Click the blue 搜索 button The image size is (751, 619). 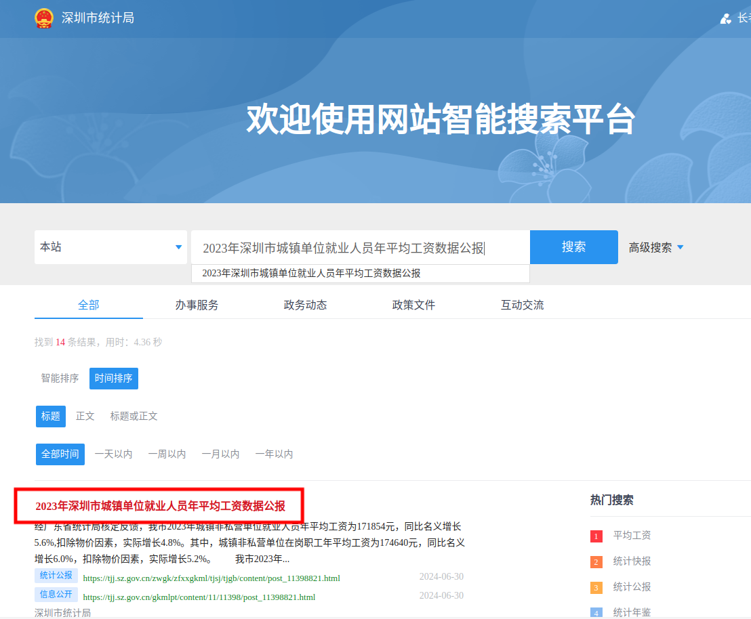(x=574, y=247)
